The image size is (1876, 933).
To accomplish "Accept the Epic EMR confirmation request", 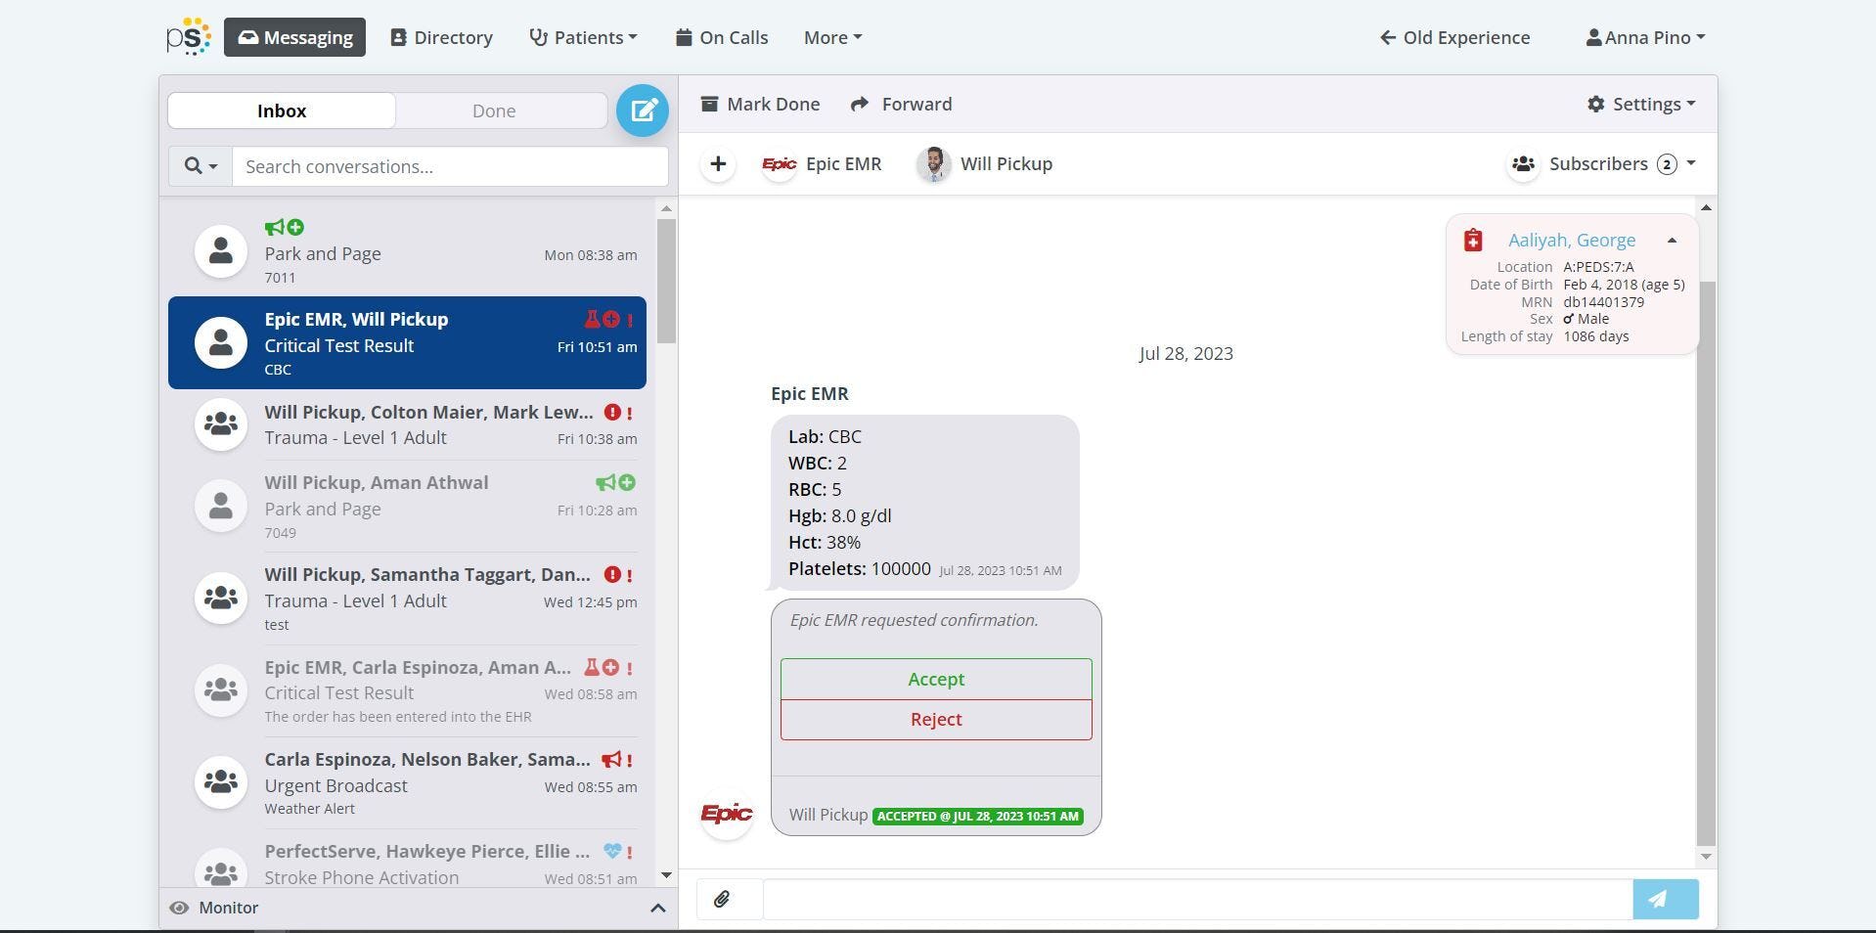I will pyautogui.click(x=935, y=679).
